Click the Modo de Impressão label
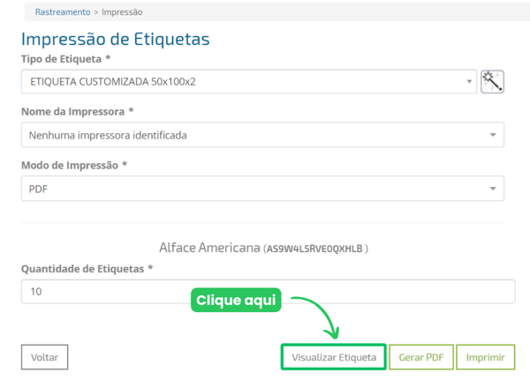Viewport: 530px width, 380px height. click(x=70, y=166)
